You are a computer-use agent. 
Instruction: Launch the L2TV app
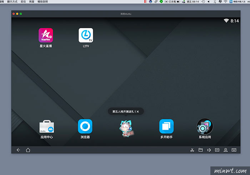tap(86, 35)
